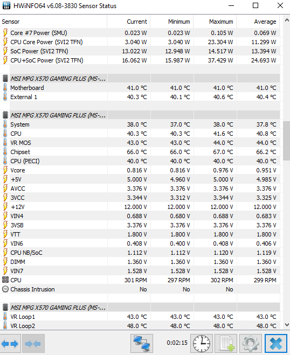This screenshot has height=355, width=290.
Task: Click the clock reset timer icon
Action: pyautogui.click(x=202, y=344)
